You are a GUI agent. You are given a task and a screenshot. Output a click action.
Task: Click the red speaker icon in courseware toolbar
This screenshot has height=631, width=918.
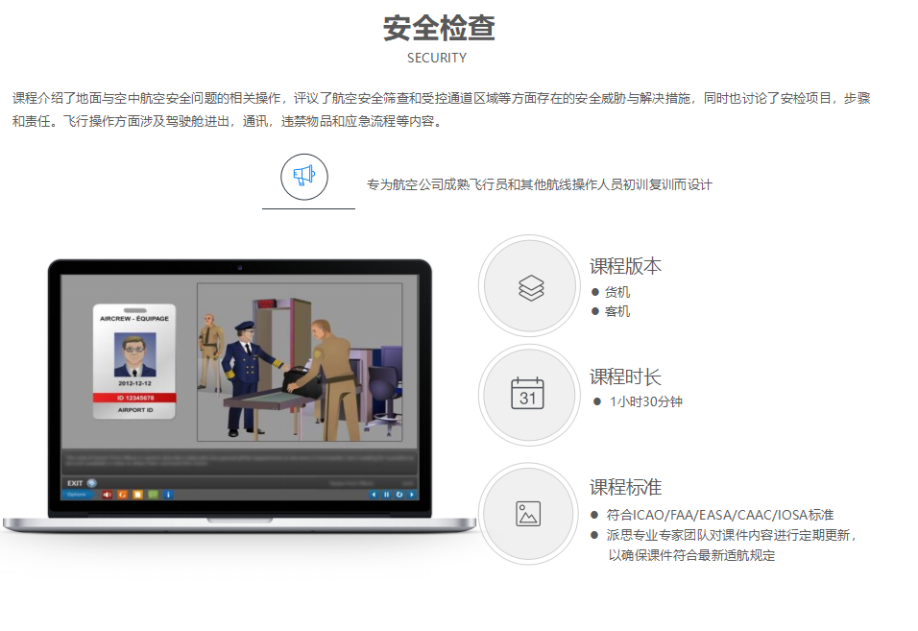(108, 495)
